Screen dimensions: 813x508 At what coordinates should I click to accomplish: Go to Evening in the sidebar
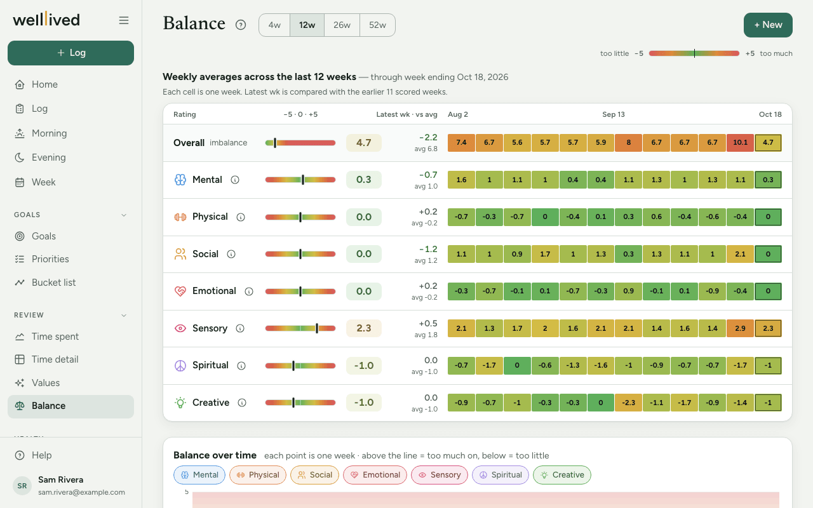click(x=71, y=157)
